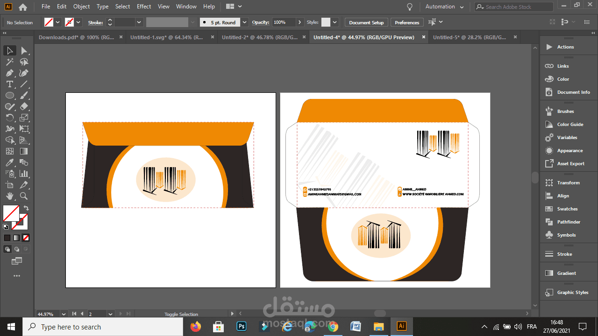Enable Draw Behind mode
The image size is (598, 336).
coord(16,249)
